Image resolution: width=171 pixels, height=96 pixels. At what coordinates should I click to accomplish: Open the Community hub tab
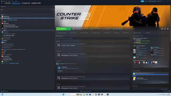tap(84, 33)
